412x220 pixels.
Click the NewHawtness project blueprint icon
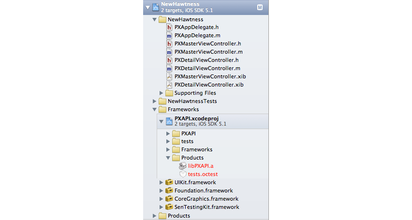click(x=156, y=7)
